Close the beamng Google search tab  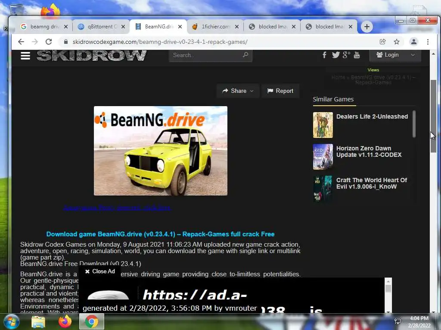[x=66, y=27]
